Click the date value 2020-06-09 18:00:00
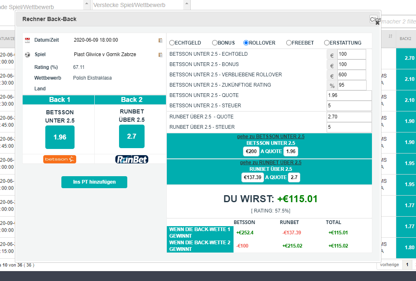This screenshot has width=416, height=281. (x=96, y=40)
